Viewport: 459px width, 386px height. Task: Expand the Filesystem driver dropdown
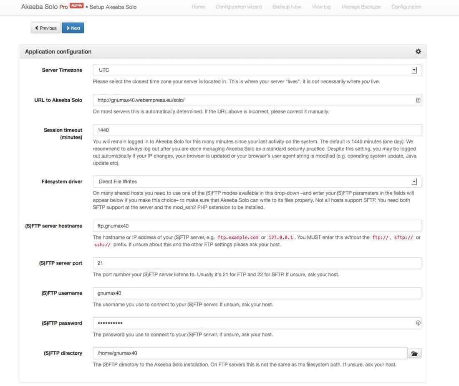pos(257,182)
